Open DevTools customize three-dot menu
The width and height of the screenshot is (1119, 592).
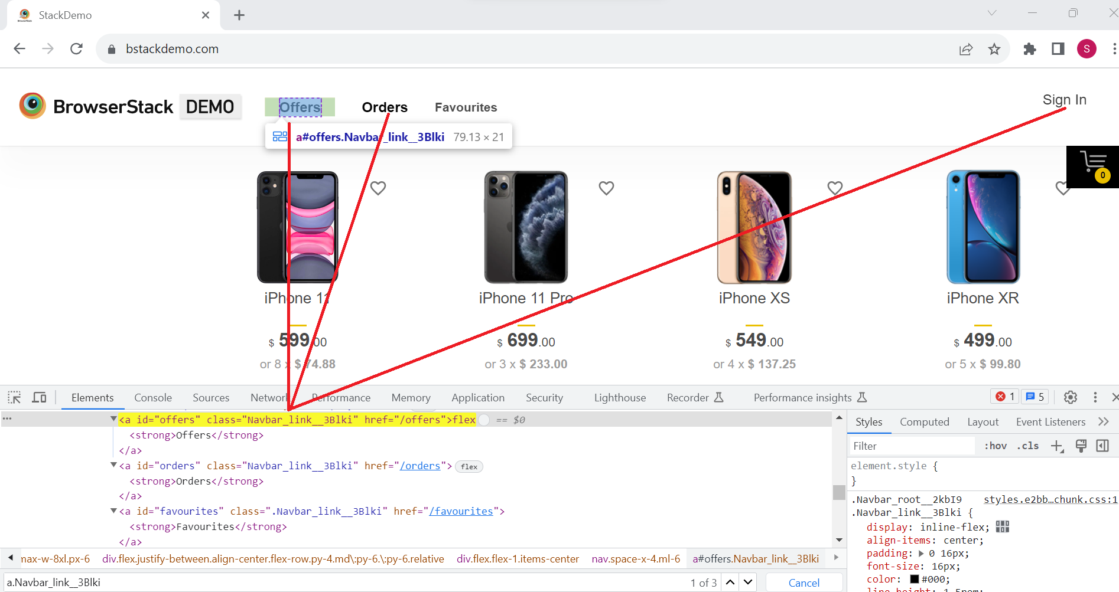(x=1095, y=397)
